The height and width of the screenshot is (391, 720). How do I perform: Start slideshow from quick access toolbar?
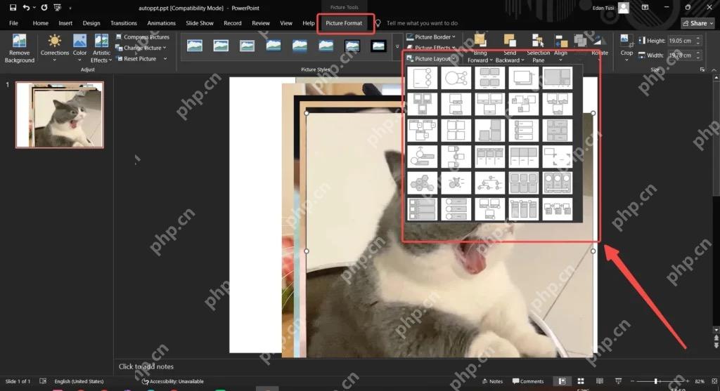coord(58,8)
